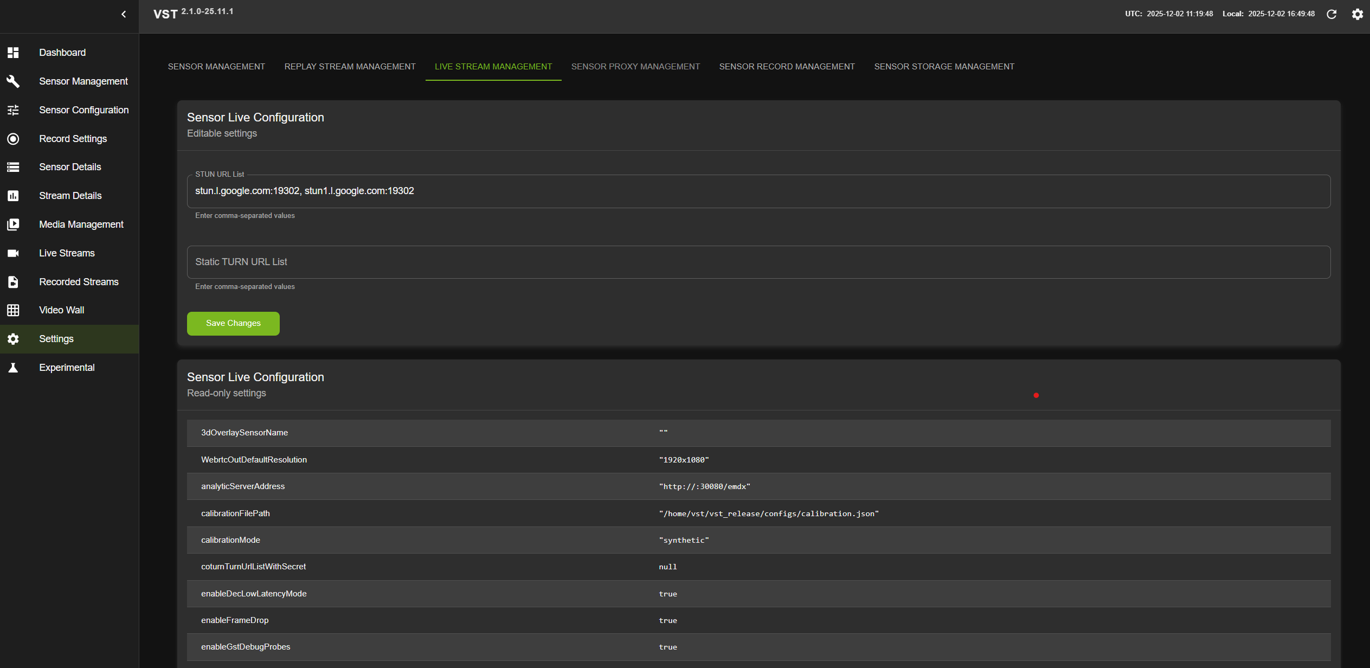Go to Stream Details in sidebar
Viewport: 1370px width, 668px height.
click(x=70, y=196)
